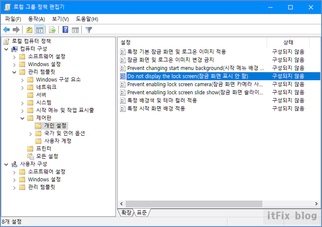The height and width of the screenshot is (227, 322).
Task: Toggle the console tree pane icon
Action: click(x=40, y=29)
